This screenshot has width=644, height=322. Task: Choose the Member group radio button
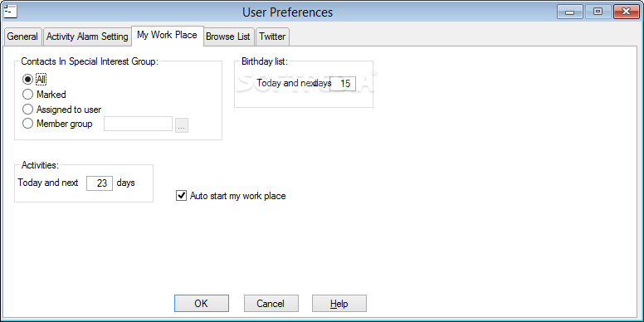(x=27, y=123)
